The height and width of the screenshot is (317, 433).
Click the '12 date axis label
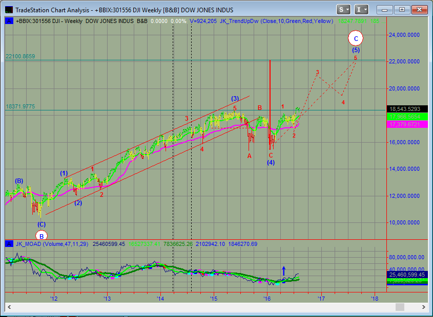(54, 299)
